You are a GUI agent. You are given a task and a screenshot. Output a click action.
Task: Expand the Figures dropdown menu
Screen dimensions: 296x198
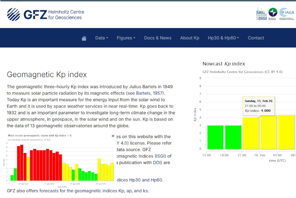coord(126,38)
